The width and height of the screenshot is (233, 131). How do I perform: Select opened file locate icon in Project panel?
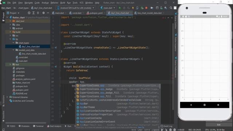coord(29,13)
